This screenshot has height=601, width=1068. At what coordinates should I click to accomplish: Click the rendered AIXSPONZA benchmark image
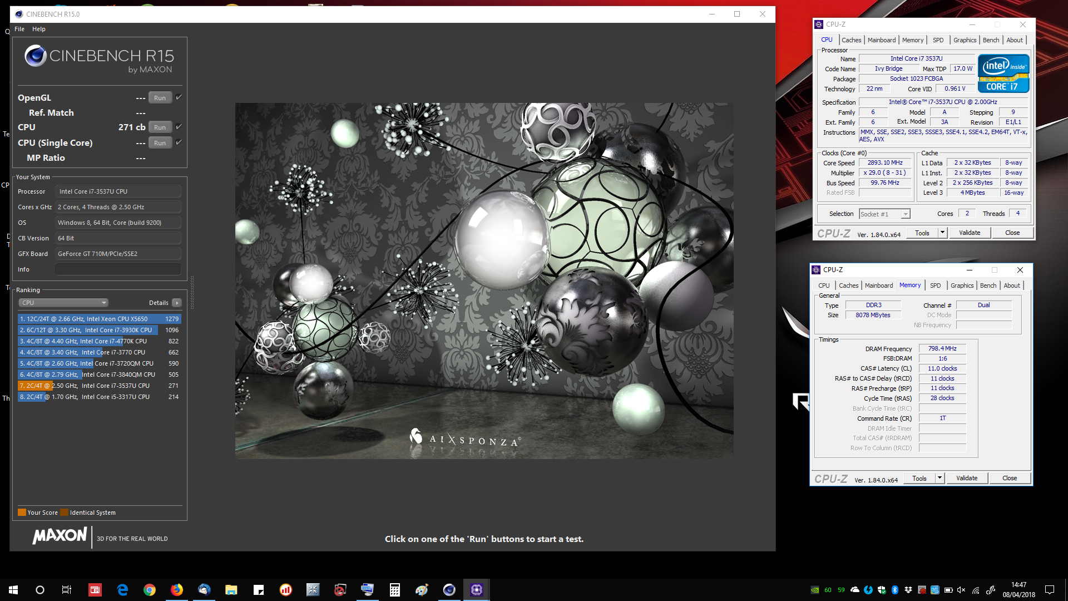click(484, 280)
